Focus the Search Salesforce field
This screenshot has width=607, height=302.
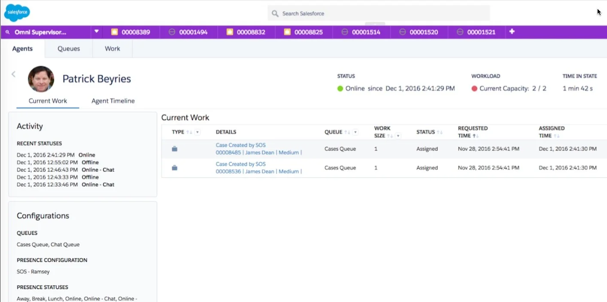tap(379, 13)
